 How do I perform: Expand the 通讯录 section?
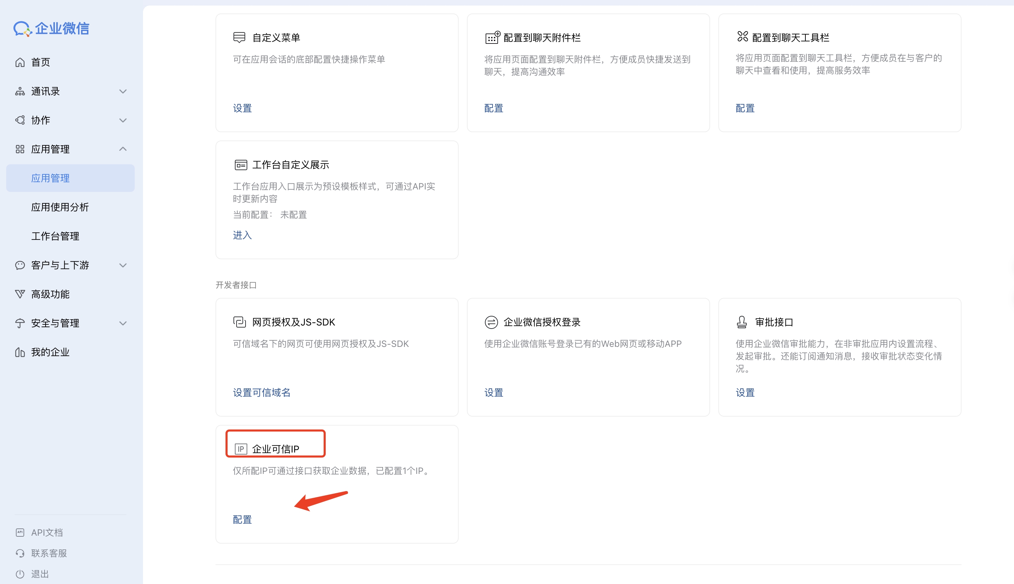[x=123, y=91]
